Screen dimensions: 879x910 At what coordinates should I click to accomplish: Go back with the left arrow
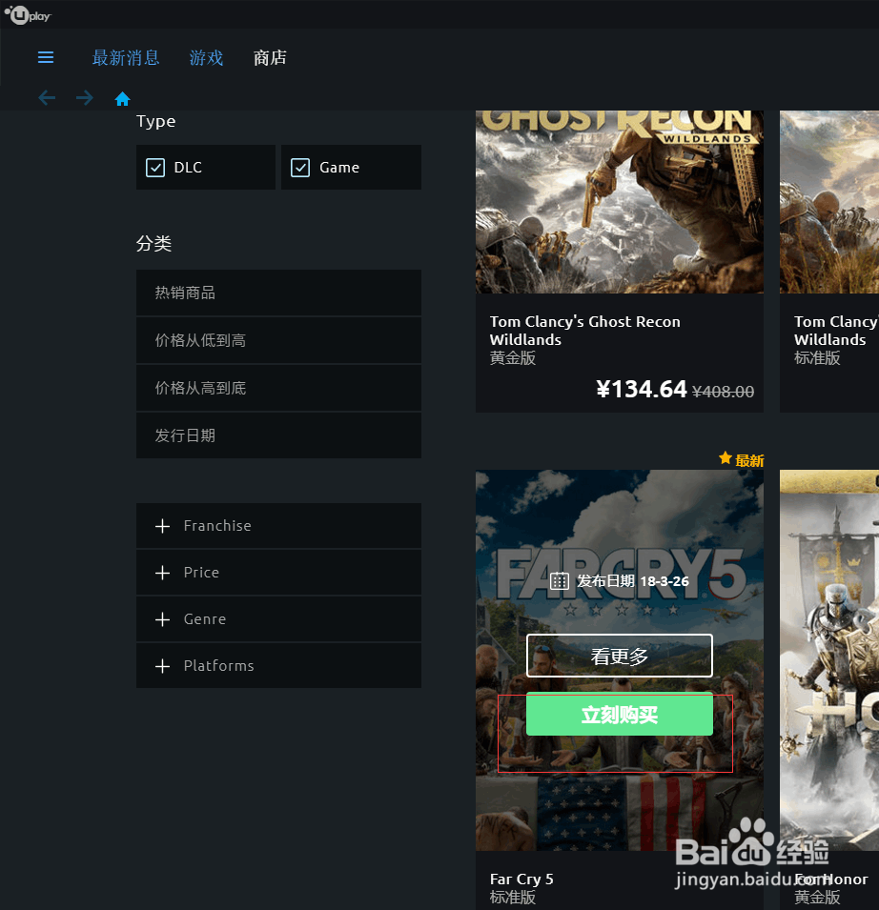coord(47,97)
